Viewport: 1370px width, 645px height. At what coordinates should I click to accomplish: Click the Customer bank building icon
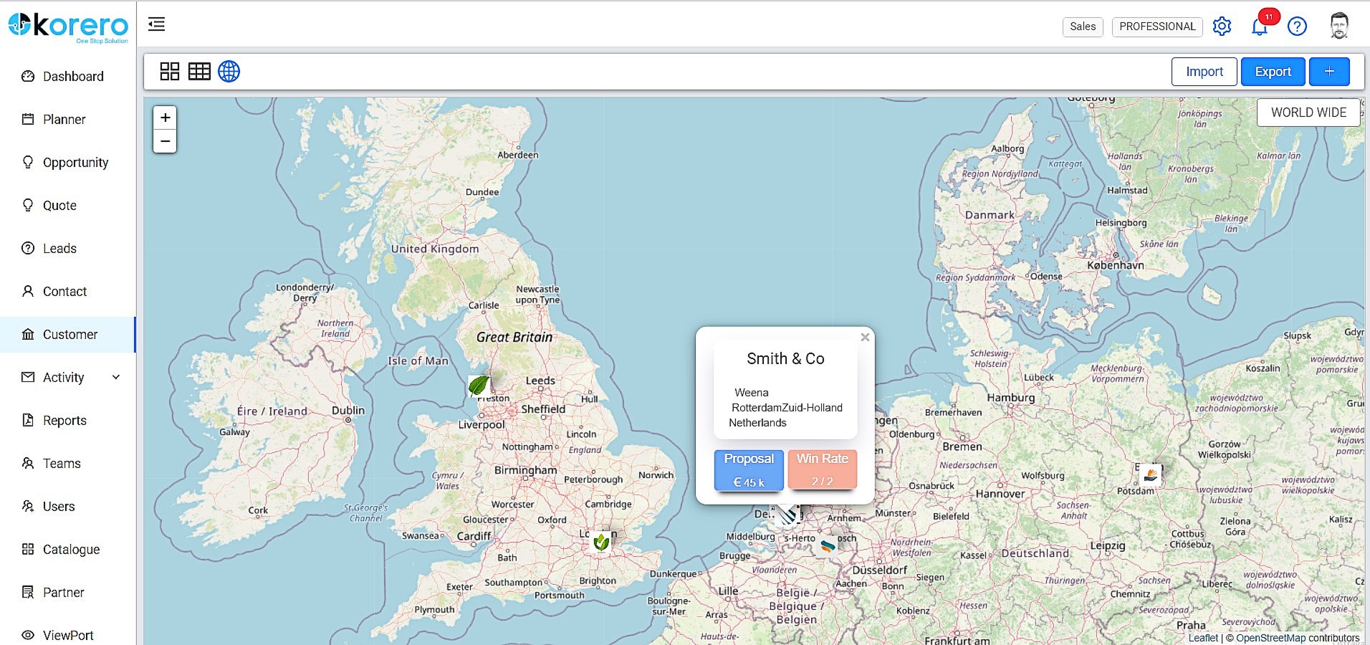pos(28,334)
